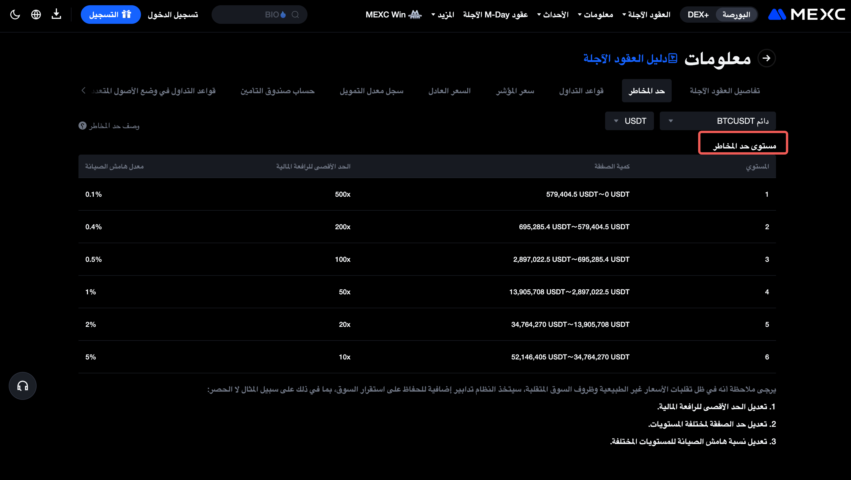The width and height of the screenshot is (851, 480).
Task: Click the تسجيل الدخول login link
Action: [173, 15]
